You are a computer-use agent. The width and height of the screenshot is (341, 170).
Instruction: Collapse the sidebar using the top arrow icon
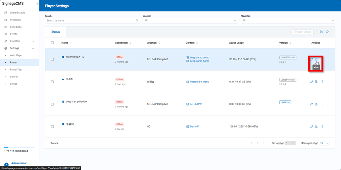pyautogui.click(x=37, y=4)
